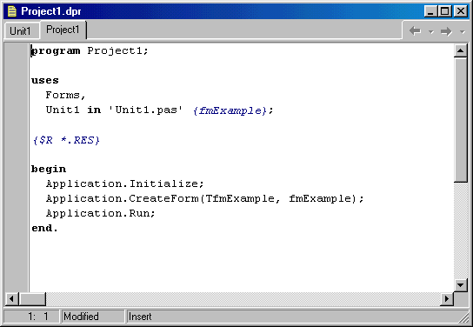Screen dimensions: 473x327
Task: Click the editor's left gutter beside 'begin'
Action: tap(17, 170)
